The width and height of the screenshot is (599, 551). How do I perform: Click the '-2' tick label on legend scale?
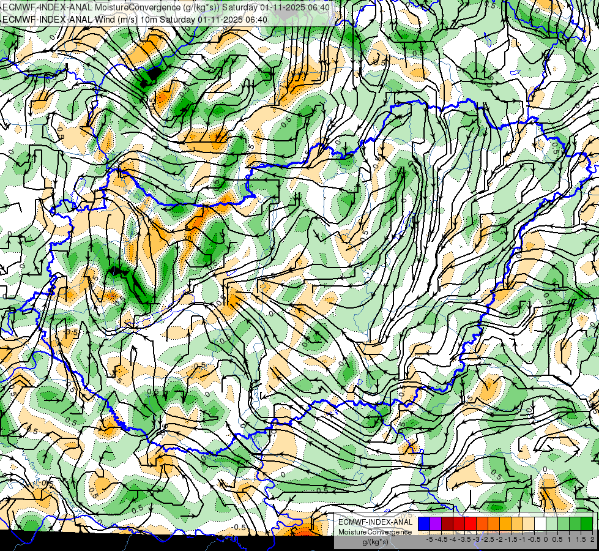click(x=499, y=539)
